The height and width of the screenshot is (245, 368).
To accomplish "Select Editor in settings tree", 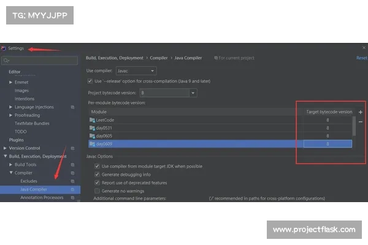I will 15,72.
